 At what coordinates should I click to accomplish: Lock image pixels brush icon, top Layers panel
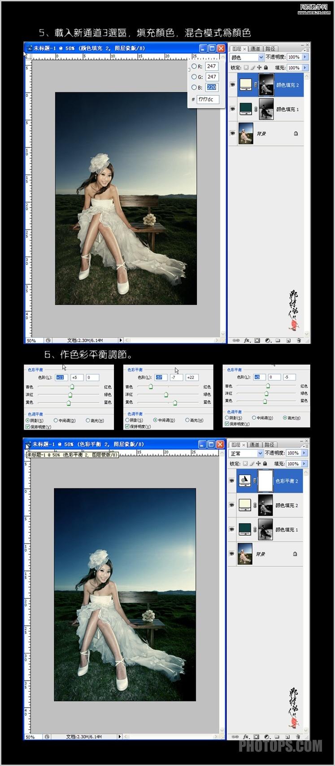(x=252, y=68)
